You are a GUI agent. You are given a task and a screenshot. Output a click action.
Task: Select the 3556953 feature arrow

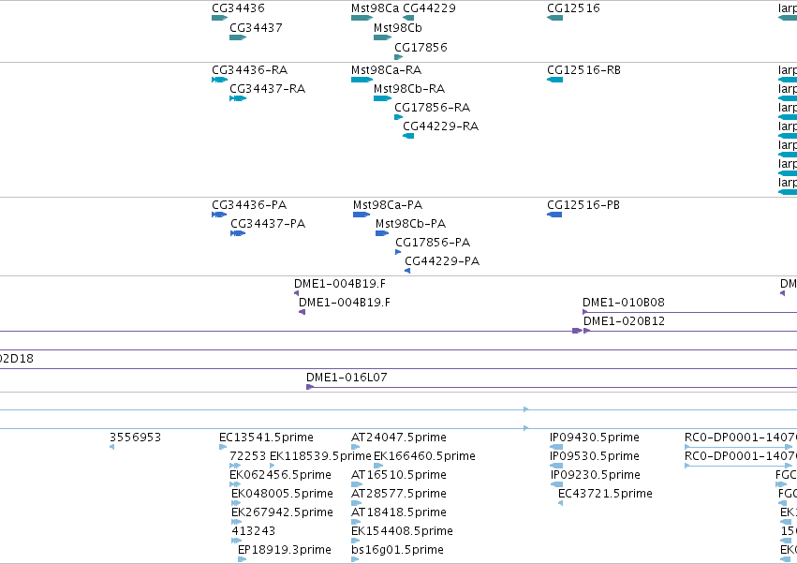coord(111,447)
